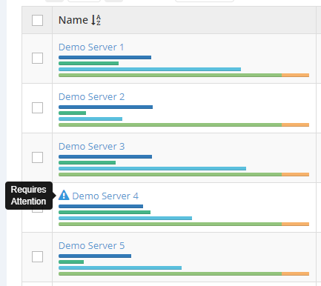Click the teal green bar under Demo Server 4
The height and width of the screenshot is (286, 321).
[105, 212]
